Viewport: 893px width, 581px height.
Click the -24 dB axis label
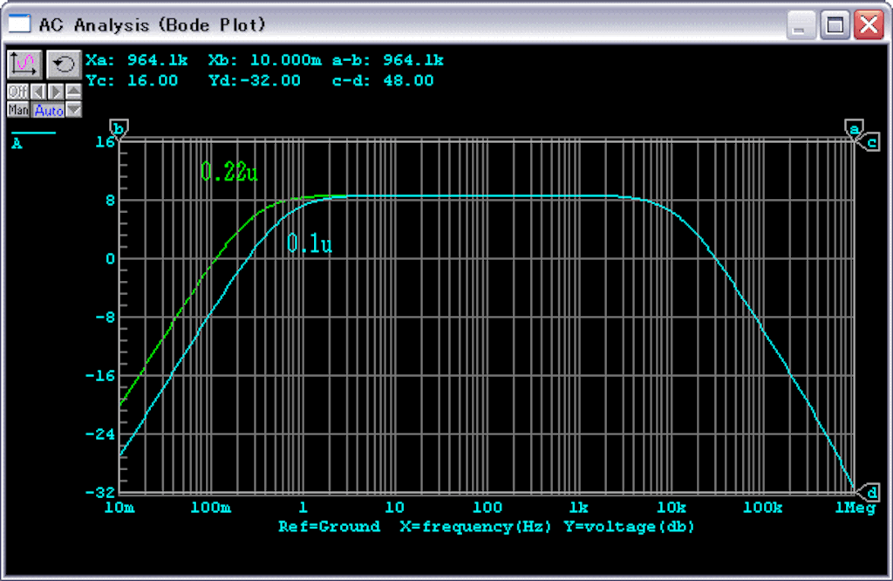point(100,434)
